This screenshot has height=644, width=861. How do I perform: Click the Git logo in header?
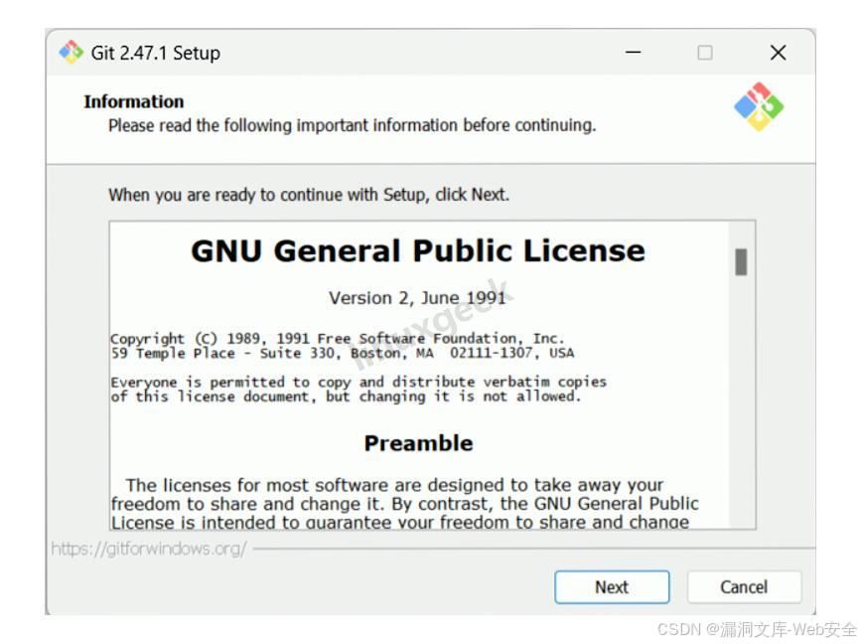(x=759, y=106)
